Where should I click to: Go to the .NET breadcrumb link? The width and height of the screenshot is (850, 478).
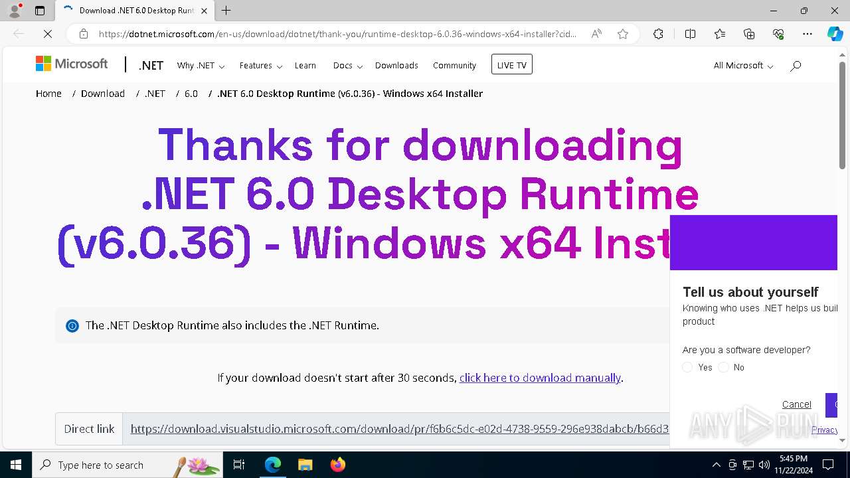[155, 94]
